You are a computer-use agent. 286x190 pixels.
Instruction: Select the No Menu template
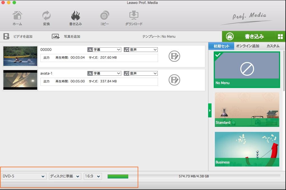click(x=247, y=70)
